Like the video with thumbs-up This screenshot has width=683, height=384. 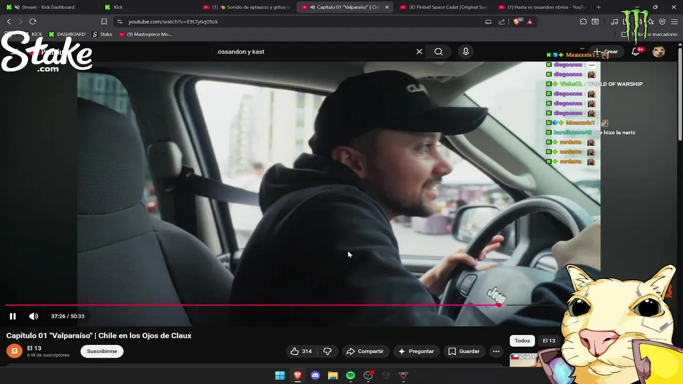[x=301, y=351]
